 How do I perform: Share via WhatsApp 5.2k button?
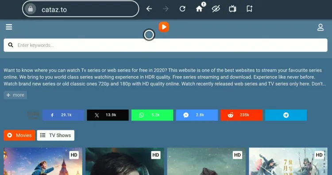coord(152,115)
